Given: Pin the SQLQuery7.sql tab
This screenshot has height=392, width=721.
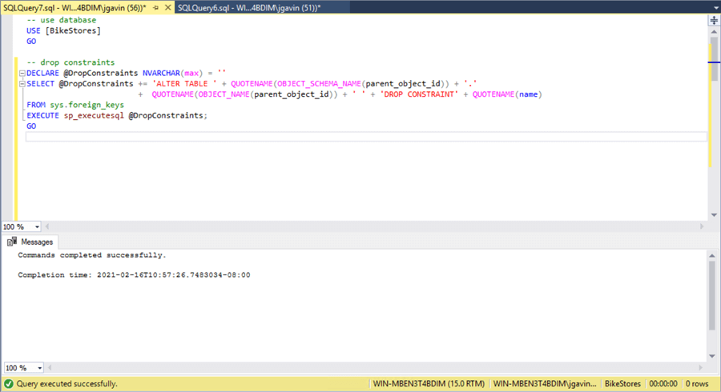Looking at the screenshot, I should click(x=156, y=8).
